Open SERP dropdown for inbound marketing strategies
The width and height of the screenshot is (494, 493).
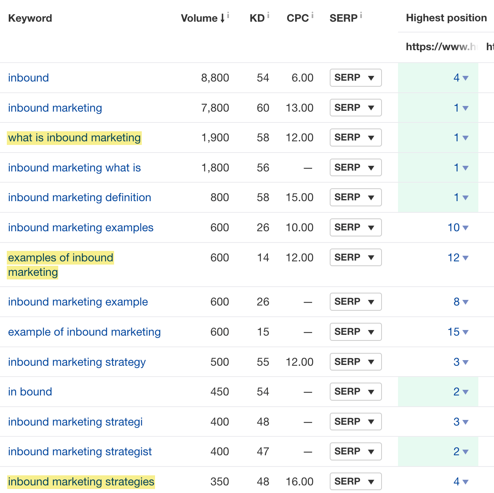(x=355, y=481)
